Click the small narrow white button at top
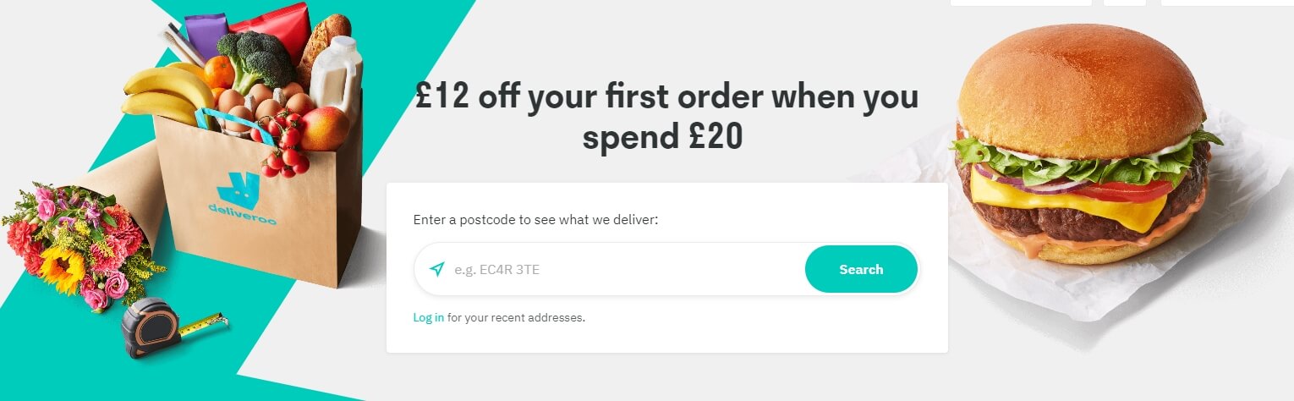This screenshot has width=1294, height=401. click(x=1125, y=3)
